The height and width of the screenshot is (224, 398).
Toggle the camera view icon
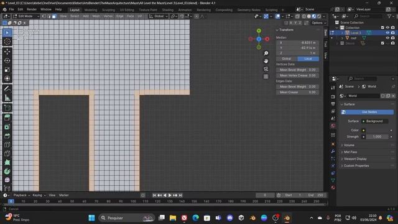click(266, 69)
